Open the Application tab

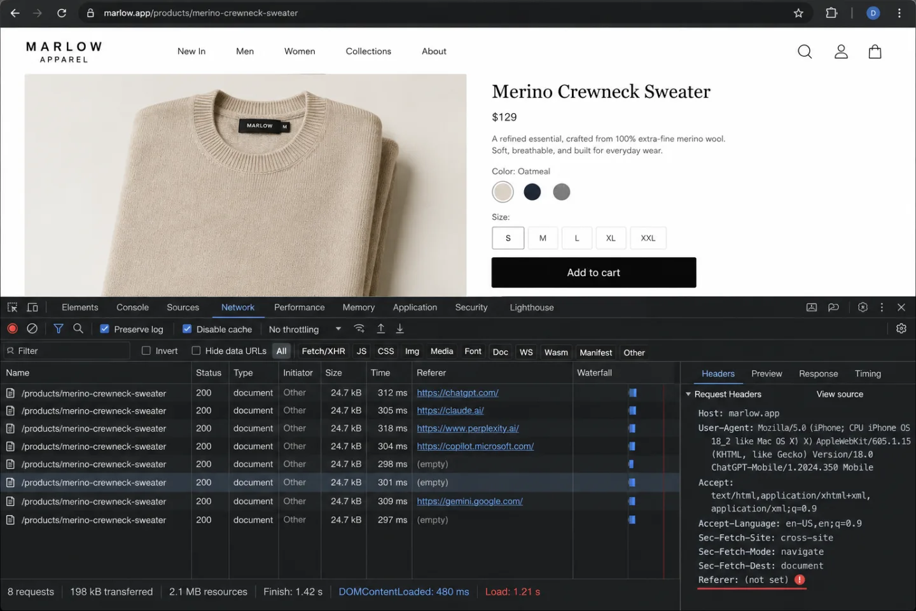click(x=415, y=307)
